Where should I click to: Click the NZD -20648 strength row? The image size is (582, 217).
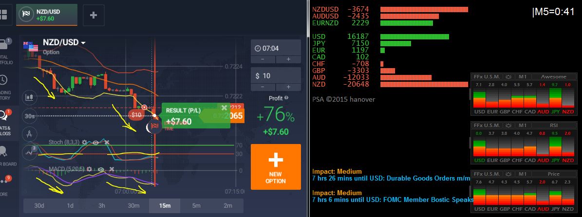point(390,85)
